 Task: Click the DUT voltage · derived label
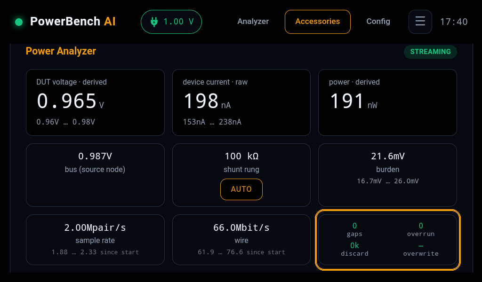(72, 82)
